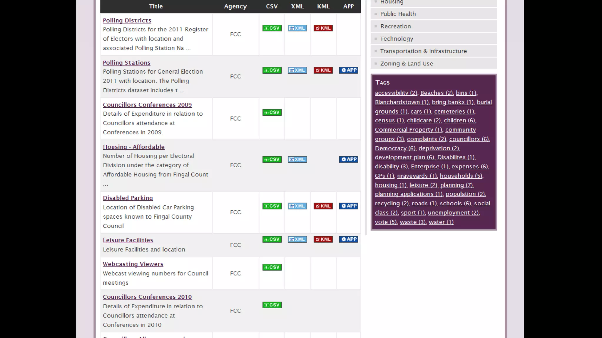
Task: Select the Public Health category
Action: coord(398,14)
